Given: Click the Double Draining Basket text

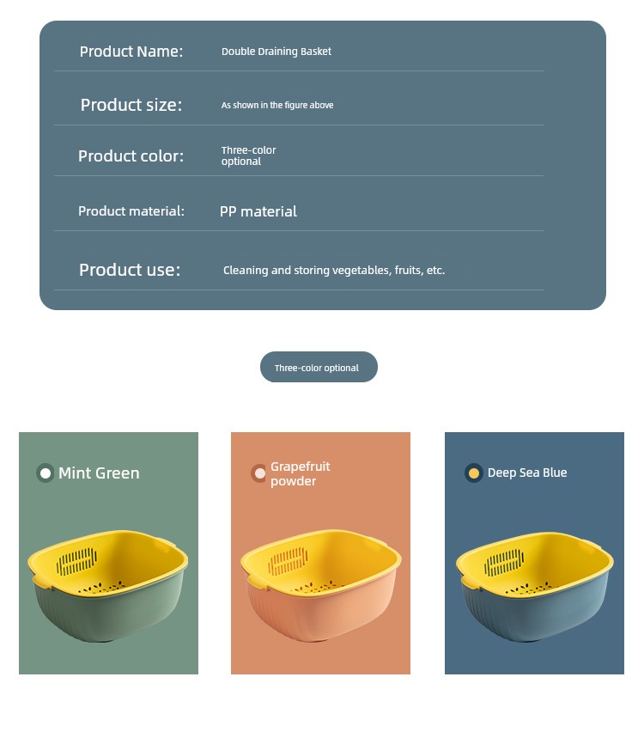Looking at the screenshot, I should pos(276,52).
